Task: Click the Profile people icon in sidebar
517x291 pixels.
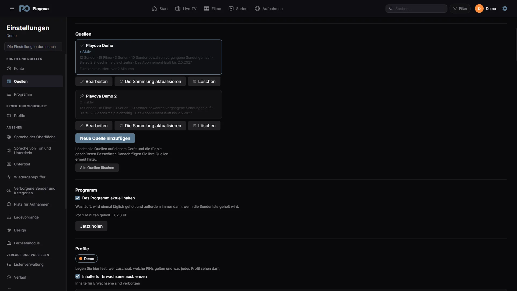Action: tap(9, 116)
